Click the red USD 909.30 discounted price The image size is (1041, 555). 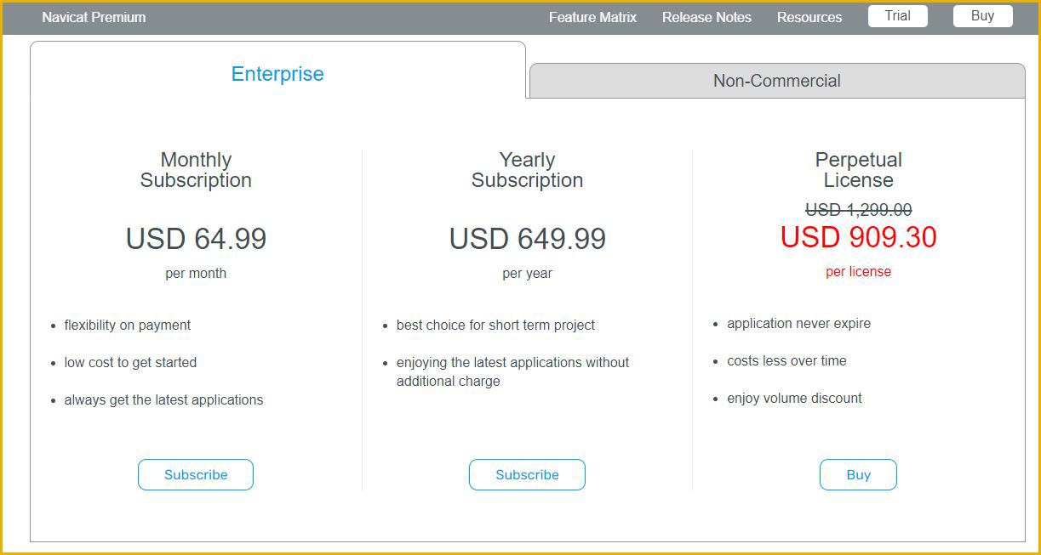[x=858, y=237]
